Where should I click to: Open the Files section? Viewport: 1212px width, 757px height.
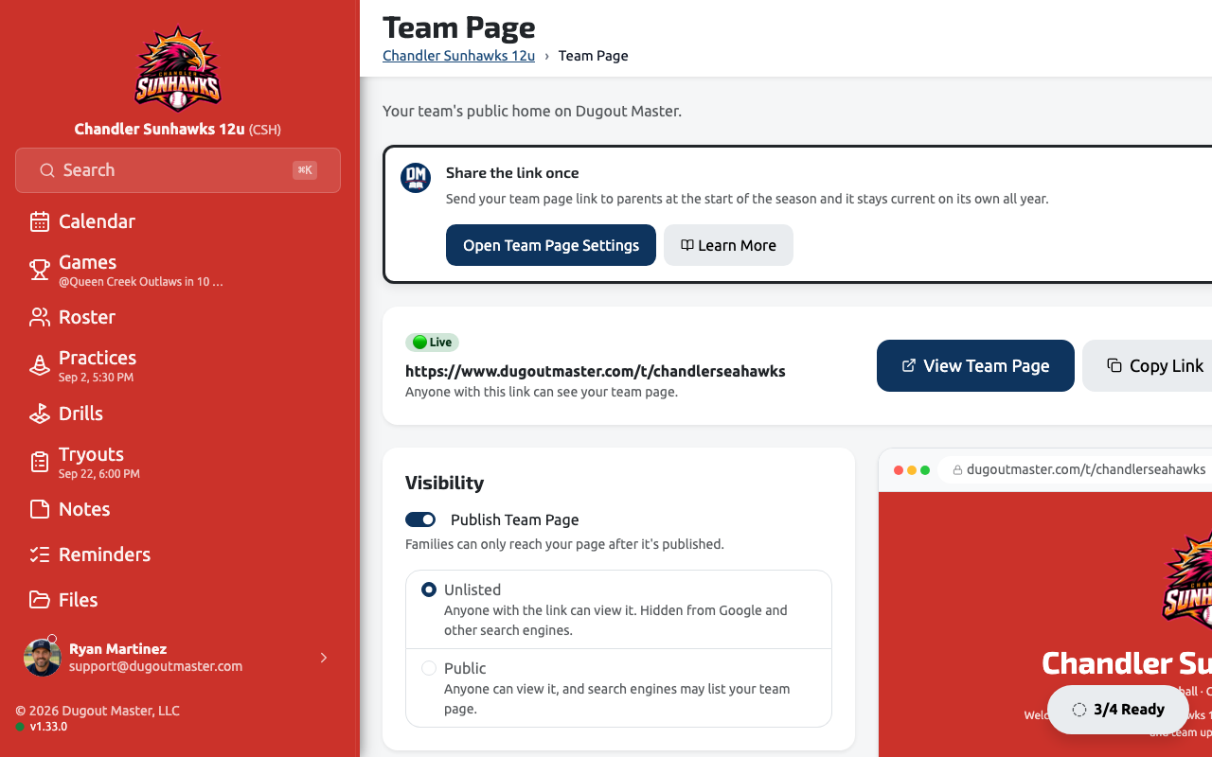(178, 600)
